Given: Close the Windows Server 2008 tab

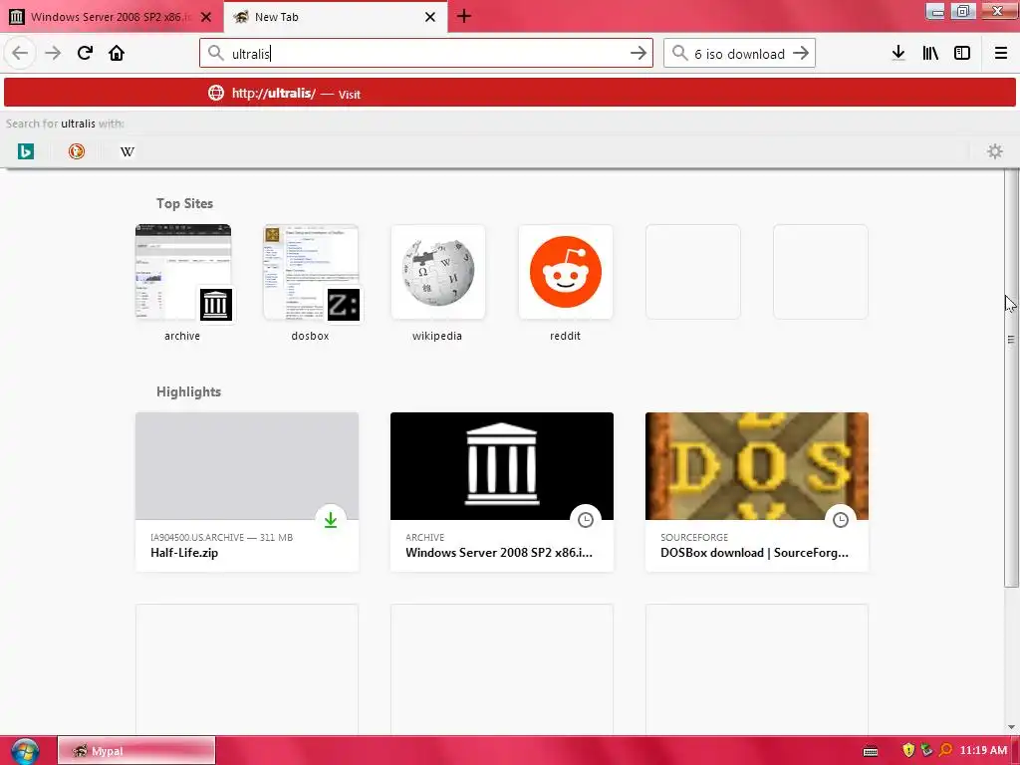Looking at the screenshot, I should (206, 17).
